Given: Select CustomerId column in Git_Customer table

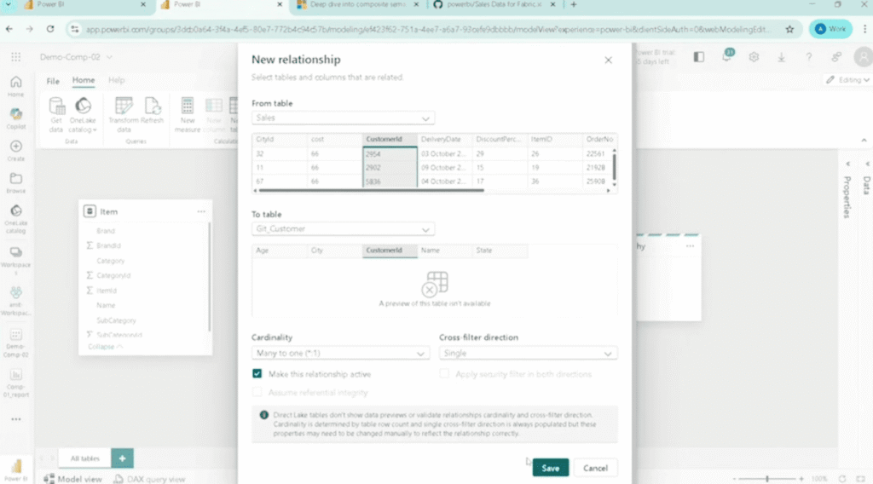Looking at the screenshot, I should point(389,251).
